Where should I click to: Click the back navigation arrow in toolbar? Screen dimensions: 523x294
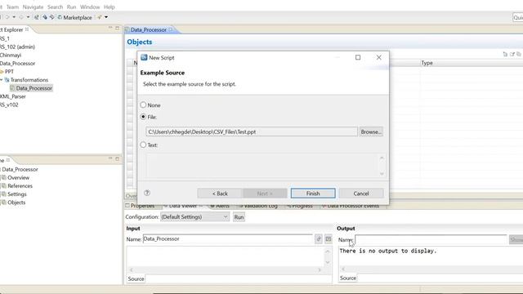click(x=7, y=17)
